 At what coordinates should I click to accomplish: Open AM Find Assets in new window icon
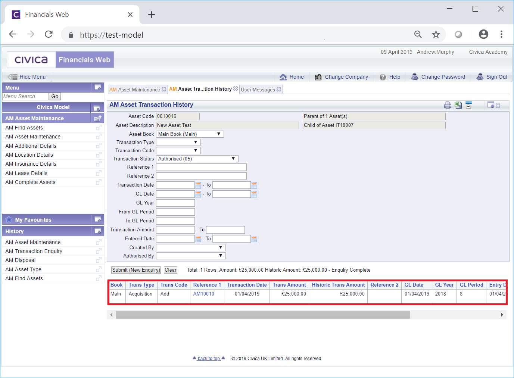(x=99, y=128)
